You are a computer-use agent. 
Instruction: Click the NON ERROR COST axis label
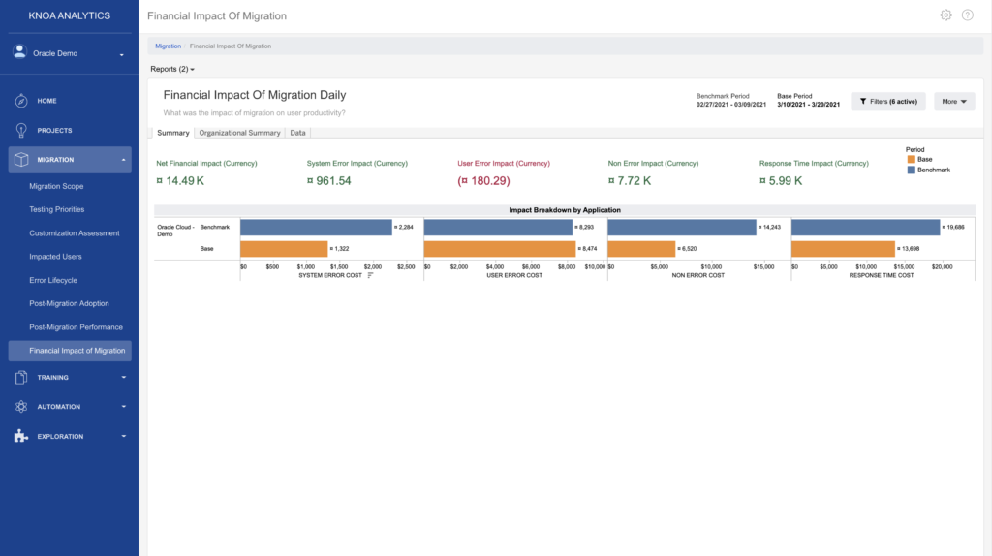(x=697, y=275)
